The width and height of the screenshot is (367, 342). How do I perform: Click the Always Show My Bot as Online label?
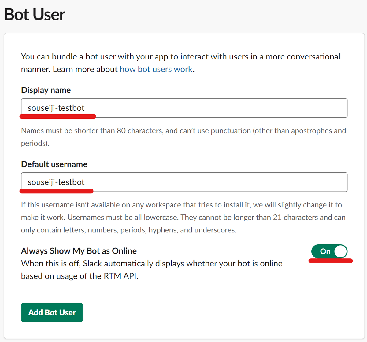(79, 251)
